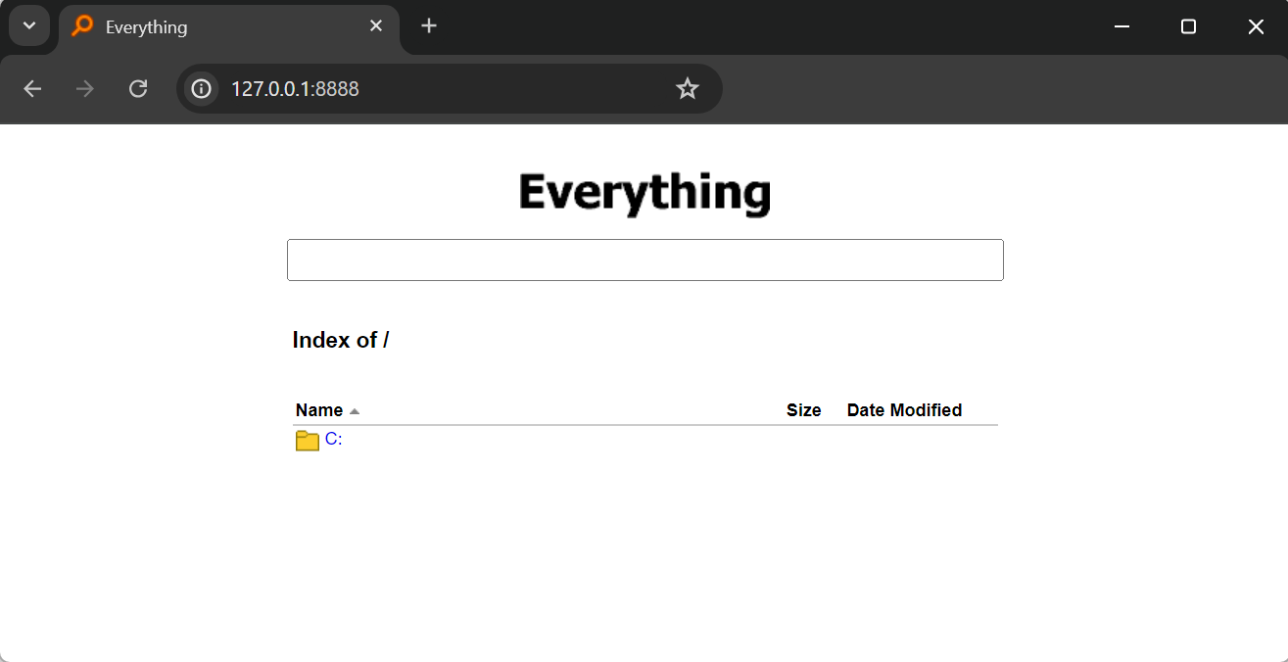Expand the tab search dropdown chevron
The width and height of the screenshot is (1288, 662).
click(29, 26)
